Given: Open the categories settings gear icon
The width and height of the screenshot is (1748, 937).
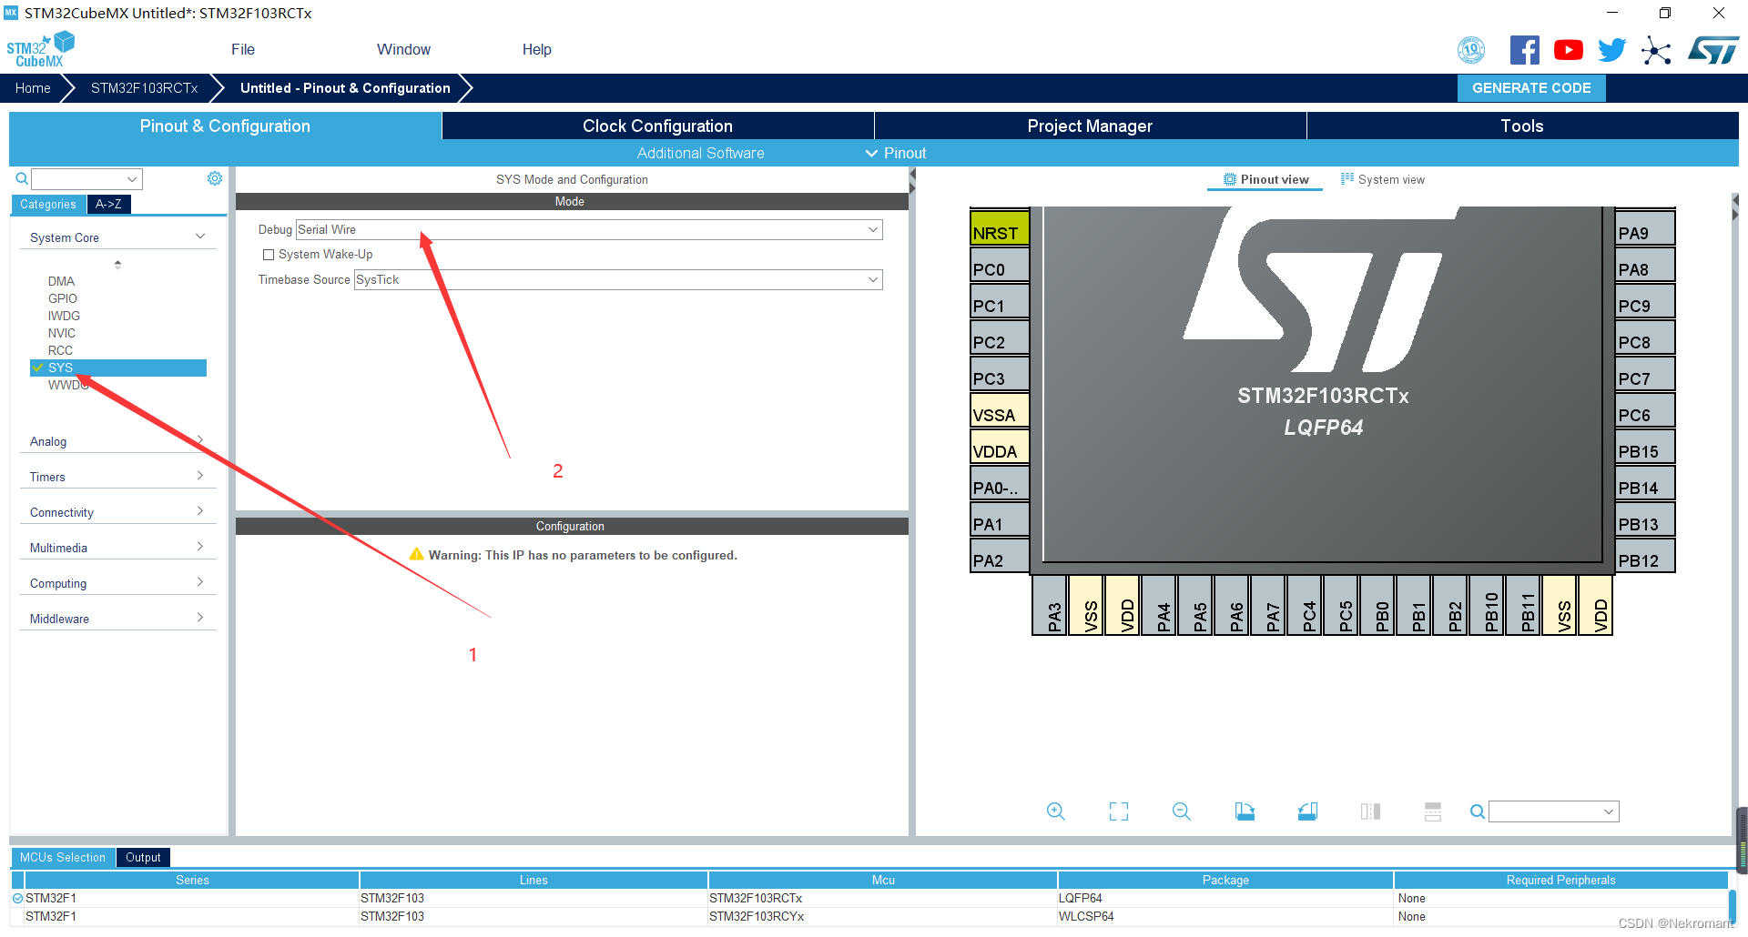Looking at the screenshot, I should click(215, 178).
